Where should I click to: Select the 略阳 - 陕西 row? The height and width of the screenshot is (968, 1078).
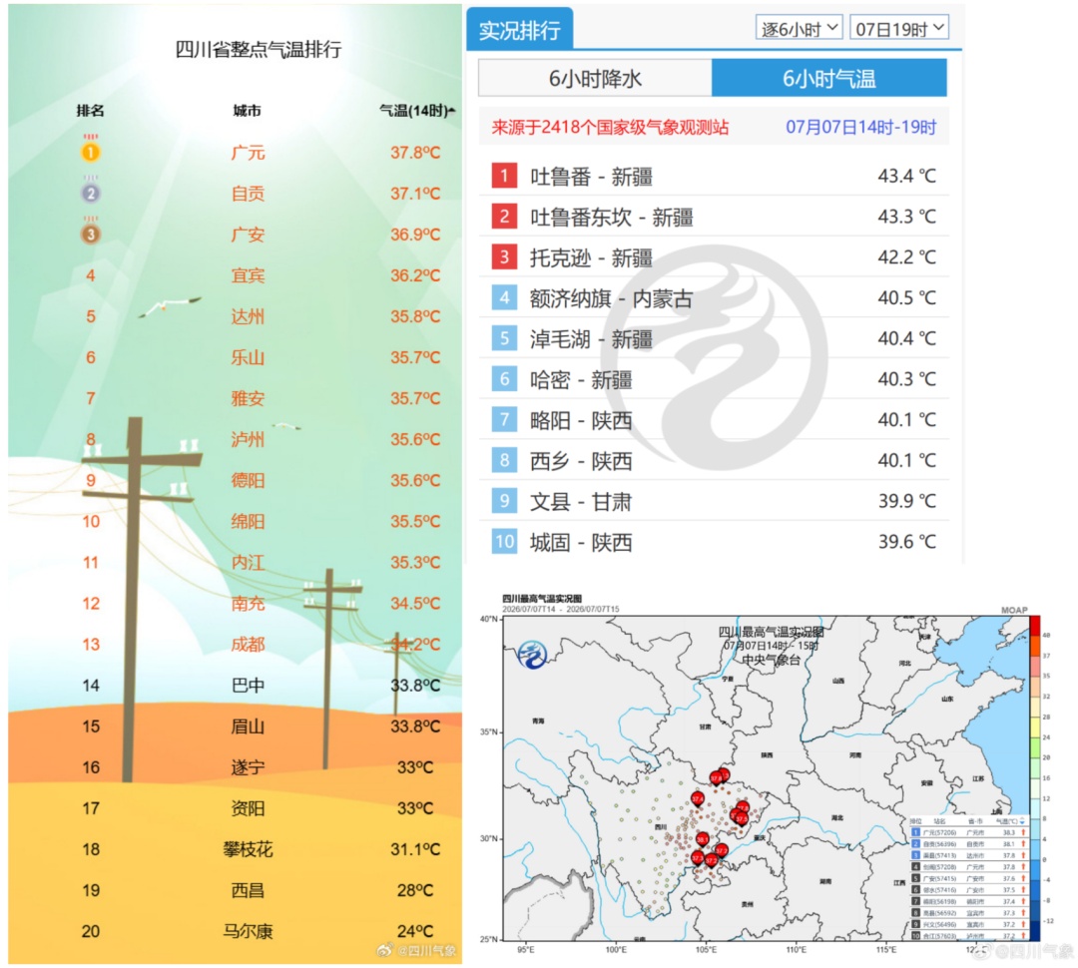click(x=714, y=419)
